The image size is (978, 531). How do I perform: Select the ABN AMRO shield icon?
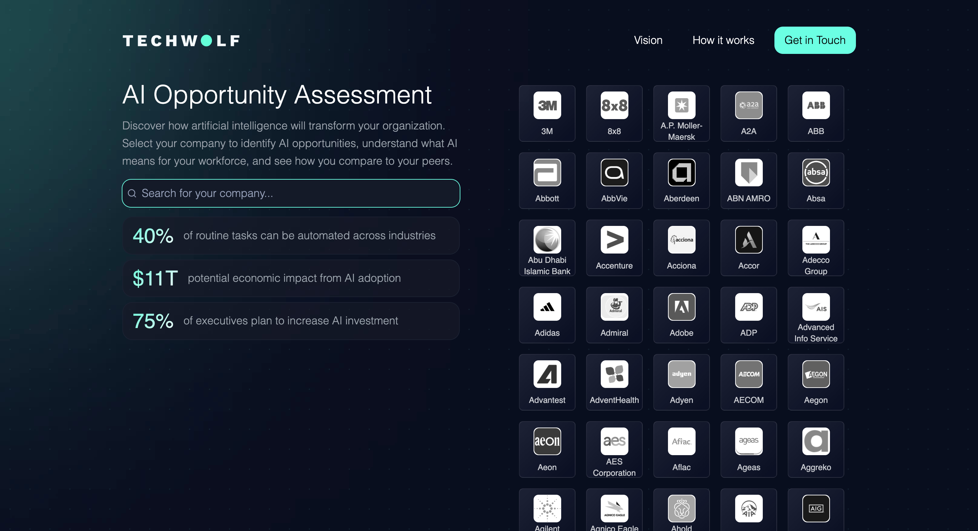[748, 173]
